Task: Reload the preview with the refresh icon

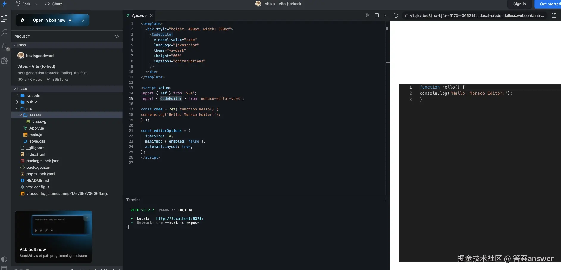Action: 396,15
